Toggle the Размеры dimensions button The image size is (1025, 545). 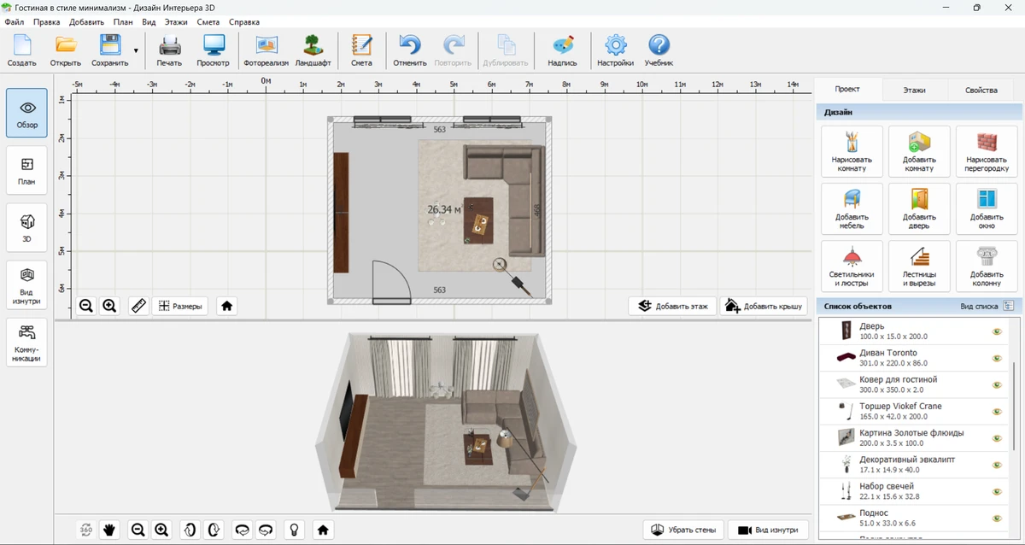[x=180, y=306]
